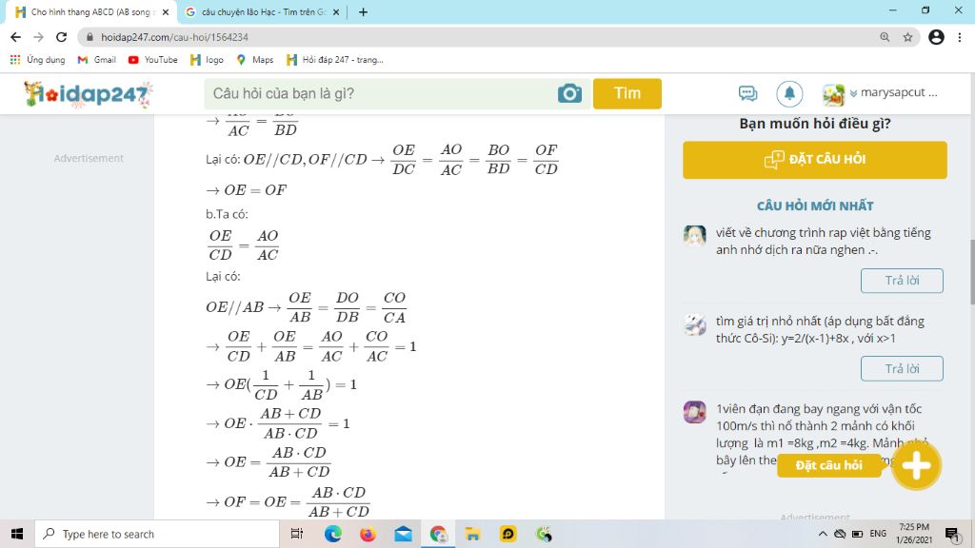This screenshot has width=975, height=548.
Task: Click the avatar beside bullet question
Action: (694, 412)
